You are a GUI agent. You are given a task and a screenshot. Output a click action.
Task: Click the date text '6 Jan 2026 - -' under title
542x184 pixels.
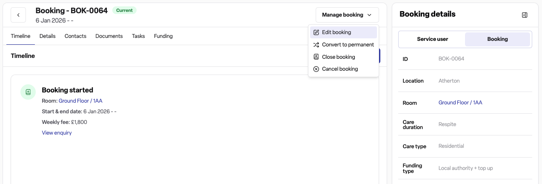pos(54,20)
